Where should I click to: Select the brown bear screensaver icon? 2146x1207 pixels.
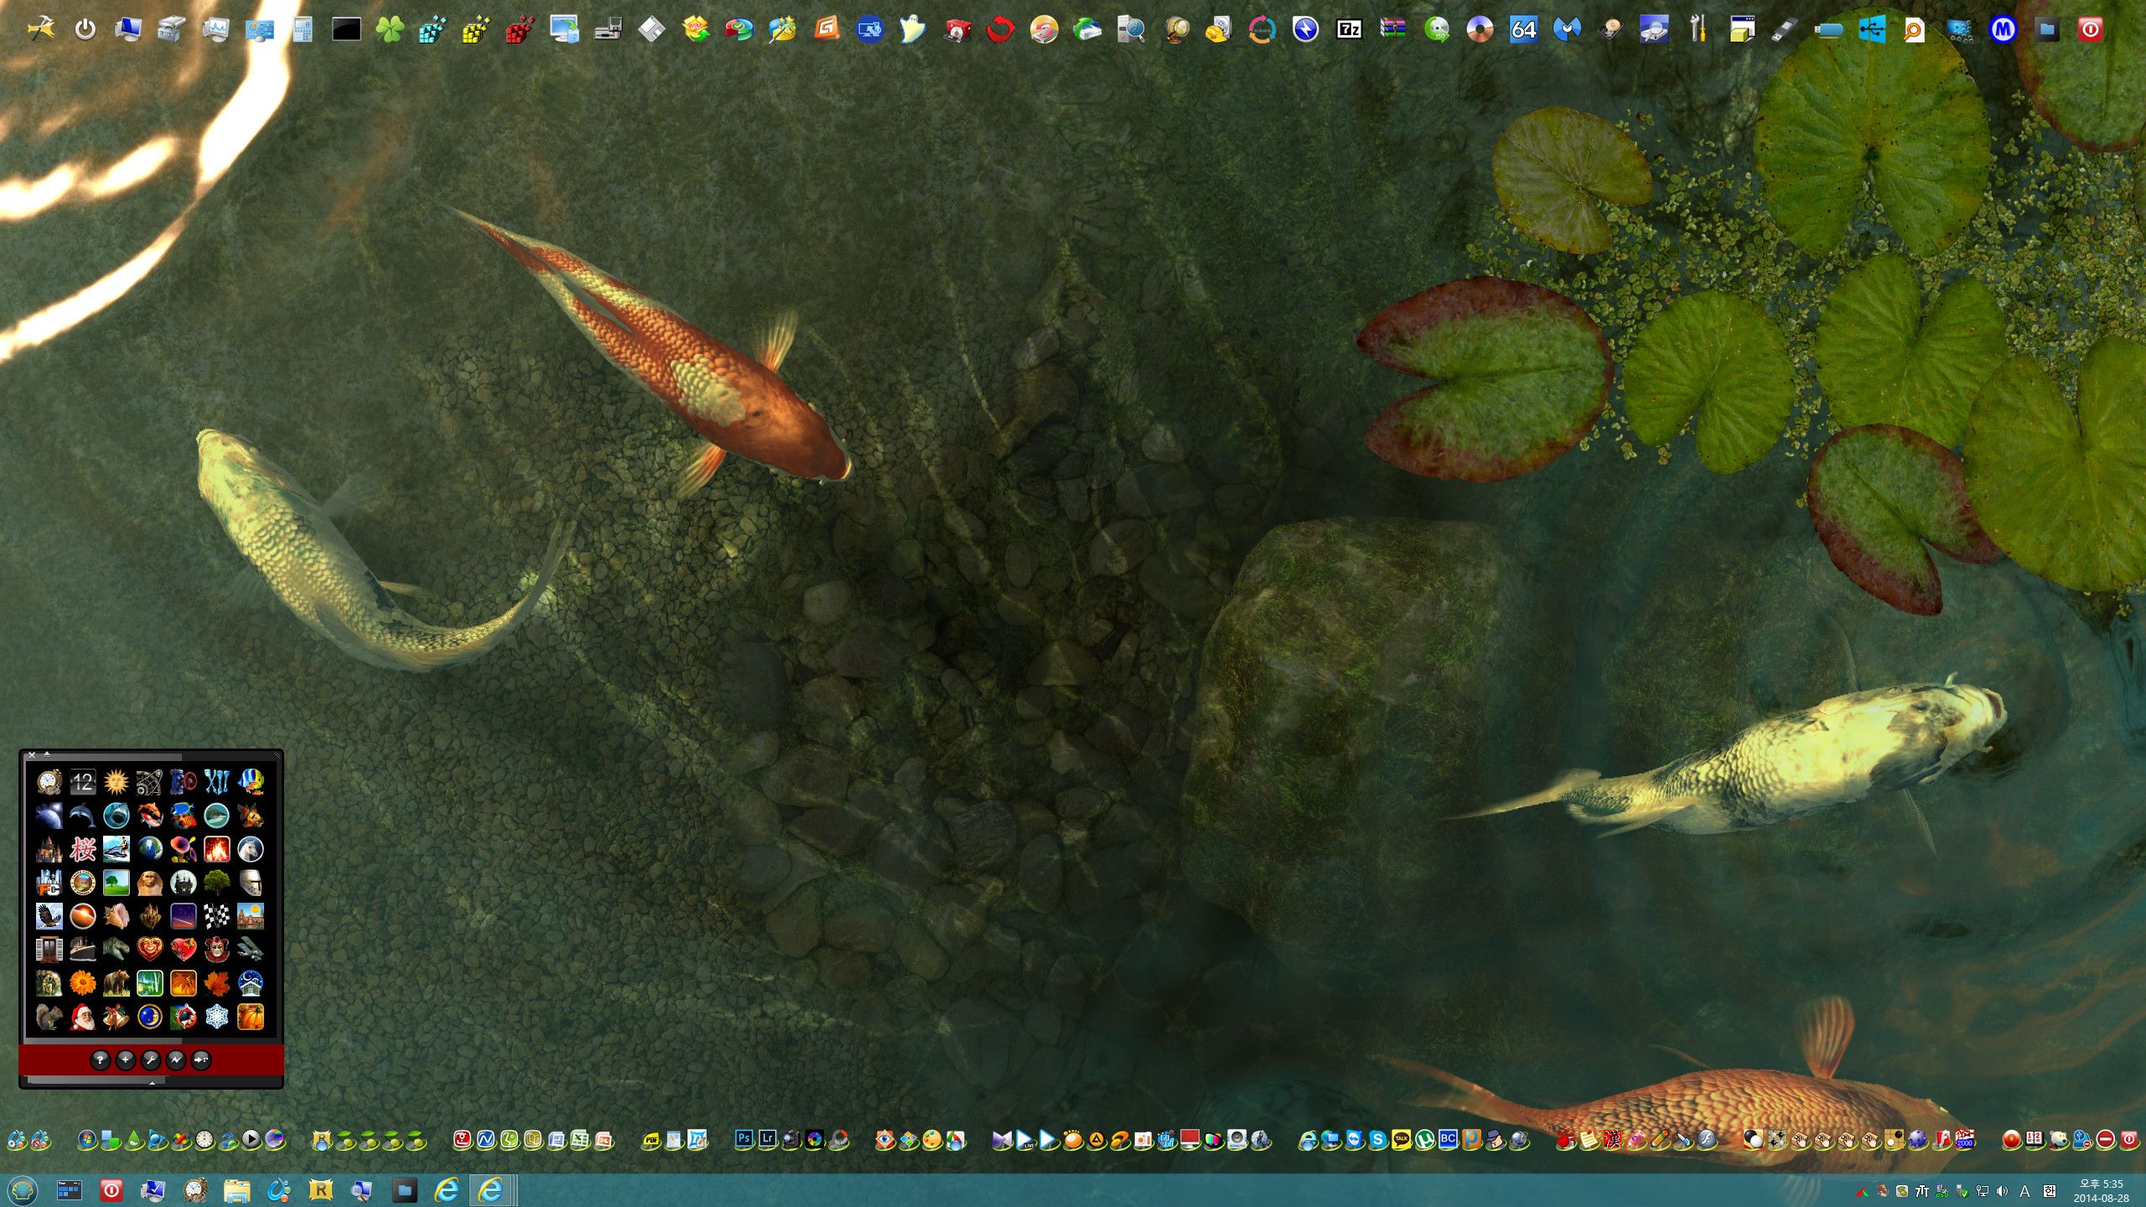116,982
